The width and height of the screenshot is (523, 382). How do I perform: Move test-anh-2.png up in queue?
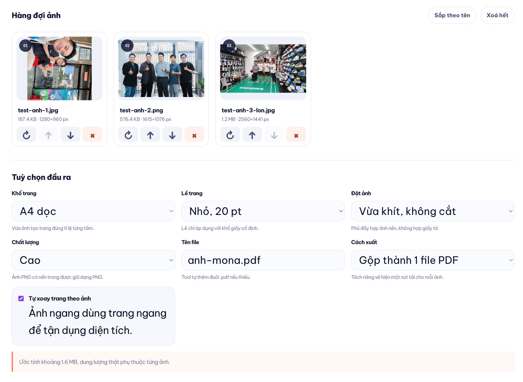pyautogui.click(x=150, y=134)
